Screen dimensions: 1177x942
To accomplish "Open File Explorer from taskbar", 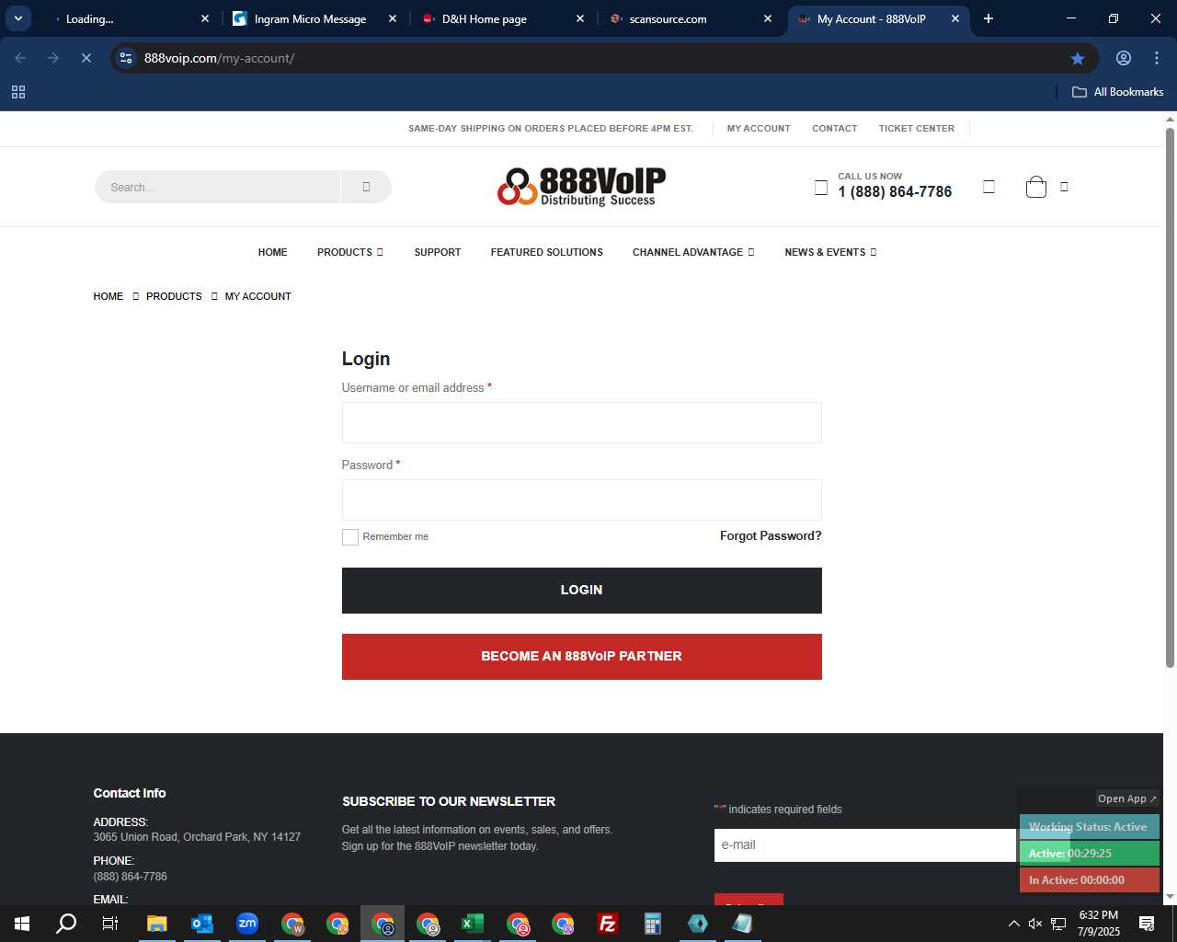I will pyautogui.click(x=156, y=924).
